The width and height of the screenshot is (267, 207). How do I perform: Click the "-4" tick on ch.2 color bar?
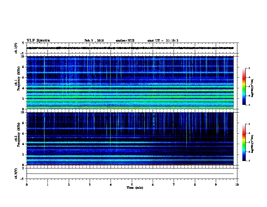249,133
